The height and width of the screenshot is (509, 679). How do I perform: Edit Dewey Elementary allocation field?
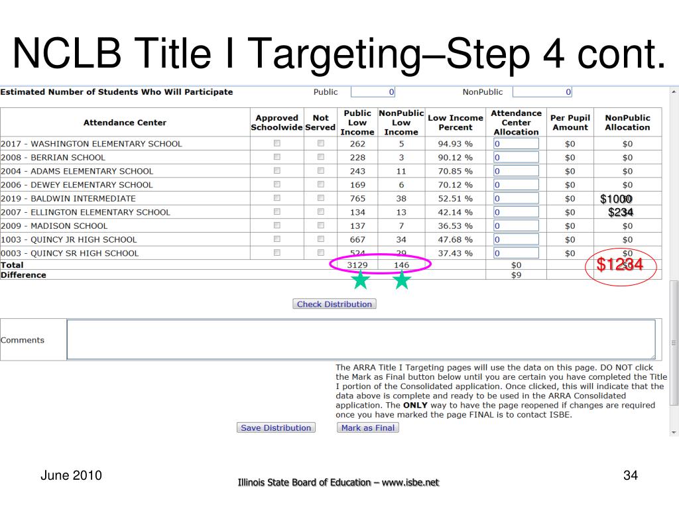point(516,185)
